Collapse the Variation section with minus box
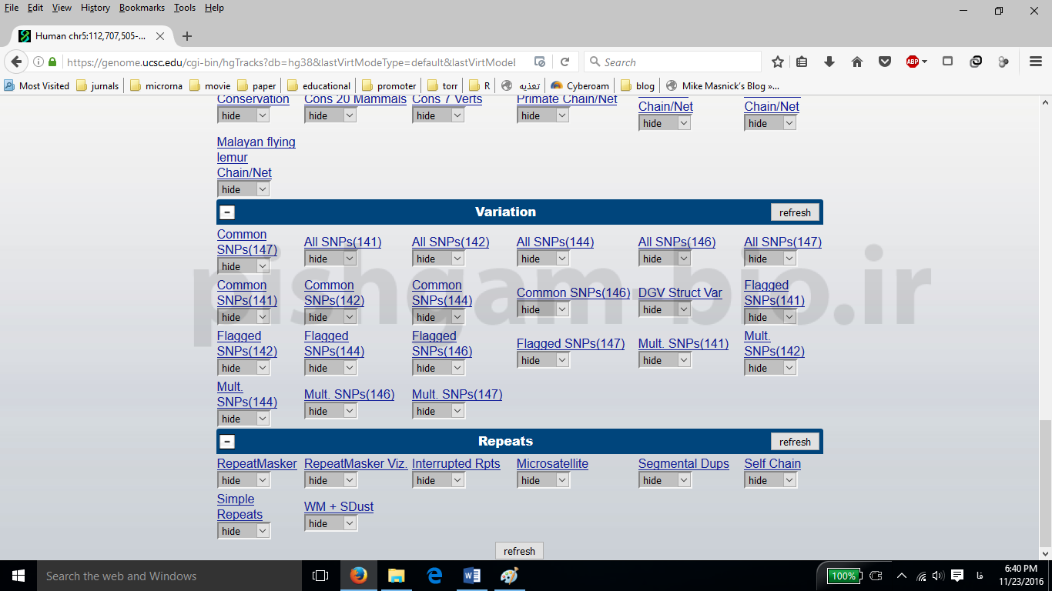The image size is (1052, 591). pos(227,212)
